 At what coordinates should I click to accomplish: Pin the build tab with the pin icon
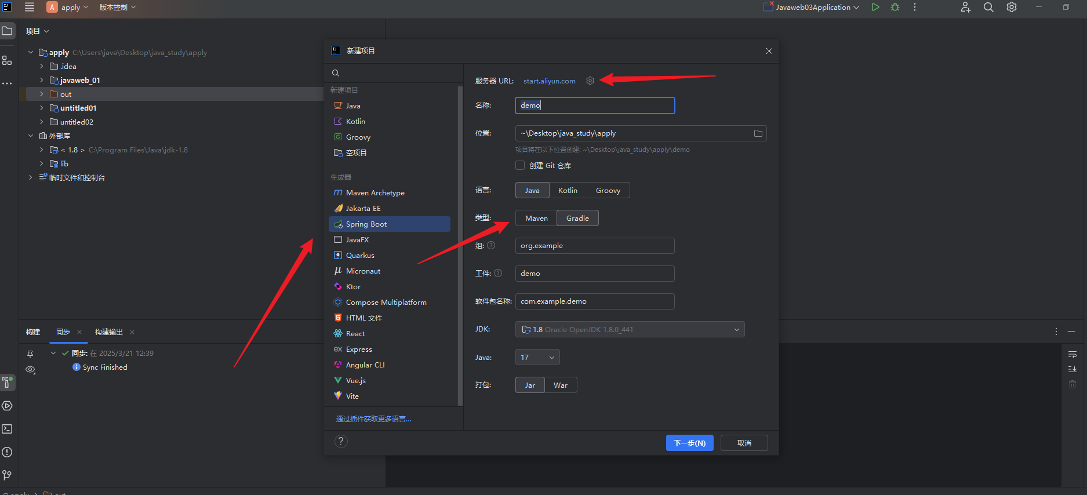30,354
